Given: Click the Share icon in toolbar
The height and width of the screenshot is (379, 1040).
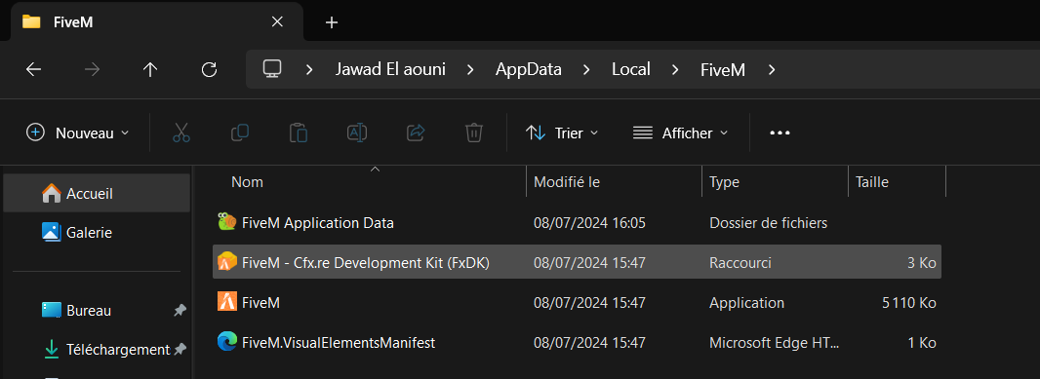Looking at the screenshot, I should [416, 133].
